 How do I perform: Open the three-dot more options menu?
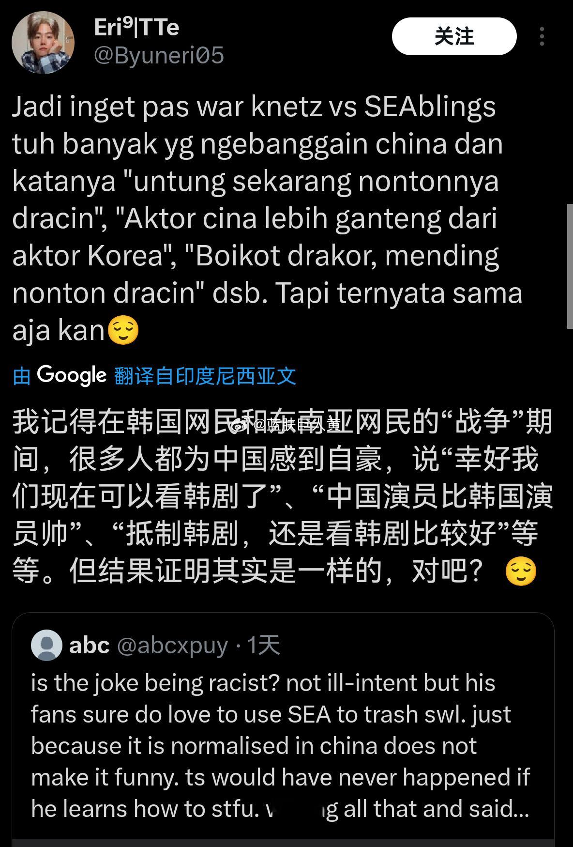(542, 36)
